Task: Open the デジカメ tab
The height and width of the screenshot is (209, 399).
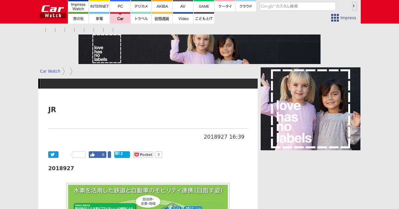Action: click(x=141, y=6)
